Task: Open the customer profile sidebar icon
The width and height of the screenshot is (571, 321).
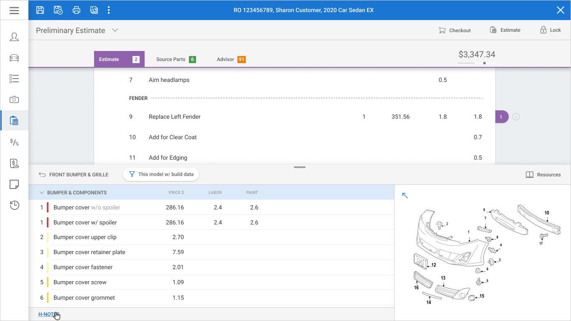Action: point(14,37)
